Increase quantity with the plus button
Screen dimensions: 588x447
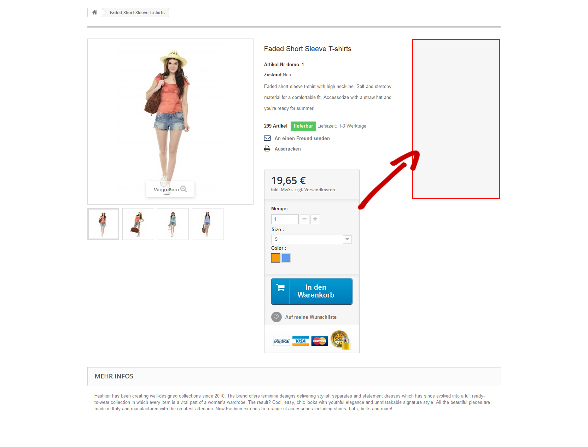(315, 219)
